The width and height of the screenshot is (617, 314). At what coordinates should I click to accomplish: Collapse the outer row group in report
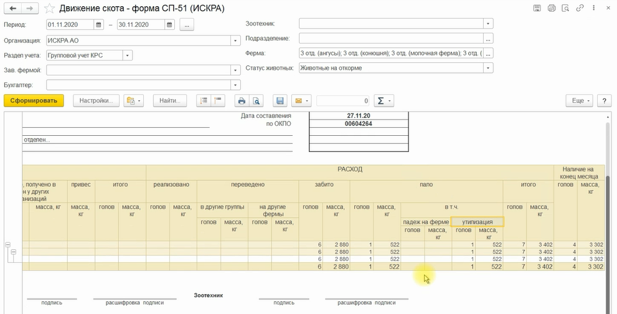point(8,244)
